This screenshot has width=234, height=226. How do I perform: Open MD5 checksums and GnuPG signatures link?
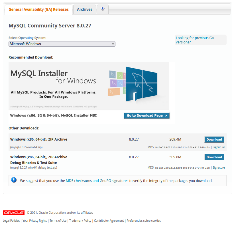tap(97, 181)
